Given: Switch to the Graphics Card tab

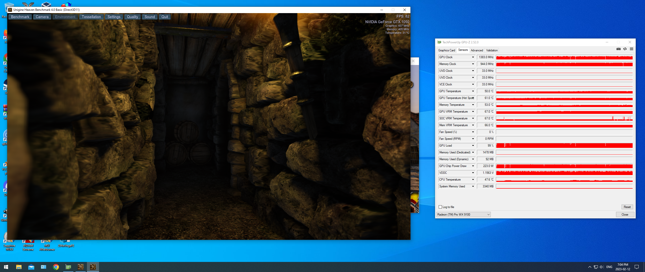Looking at the screenshot, I should pos(446,50).
